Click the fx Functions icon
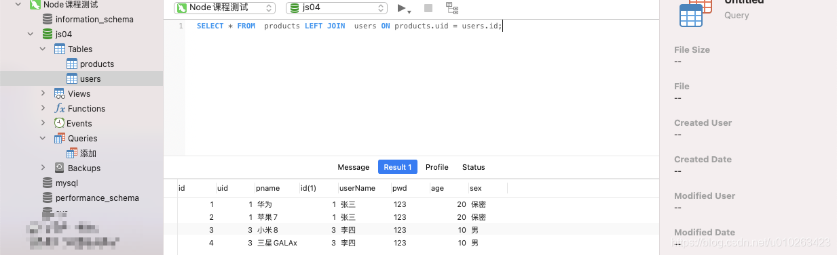This screenshot has height=255, width=837. [x=60, y=109]
